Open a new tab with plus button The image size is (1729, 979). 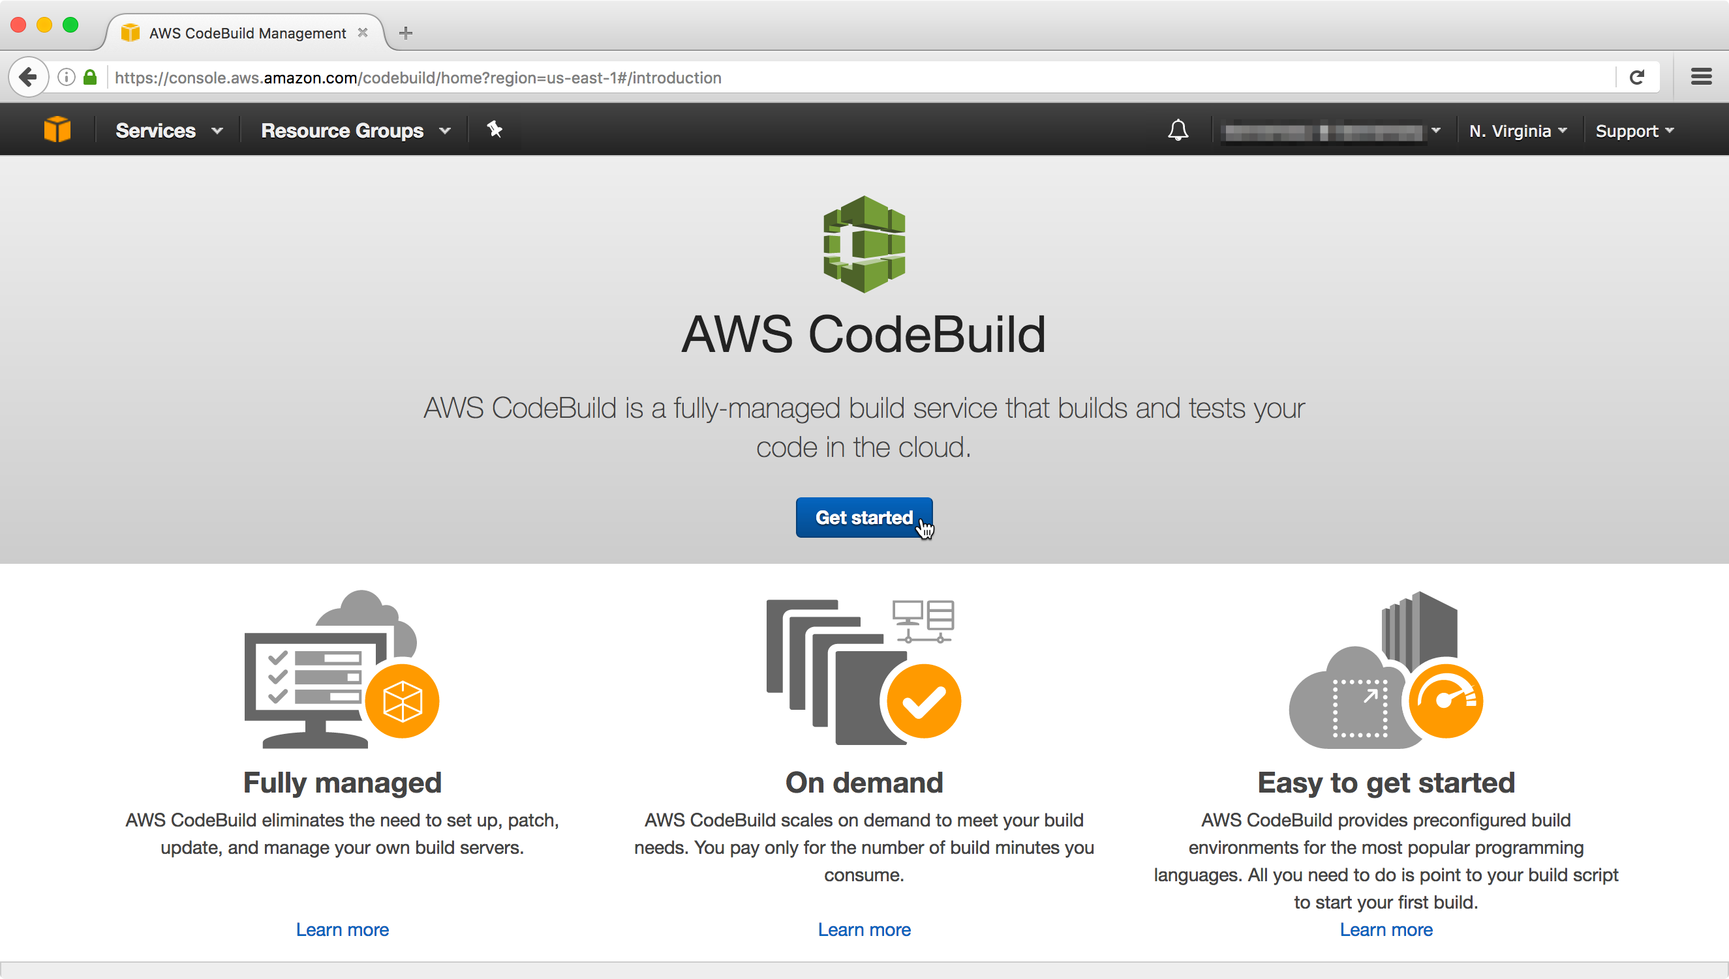point(405,33)
